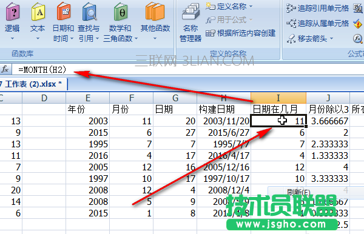The width and height of the screenshot is (364, 234).
Task: Click cell with 2.333333
Action: (328, 144)
